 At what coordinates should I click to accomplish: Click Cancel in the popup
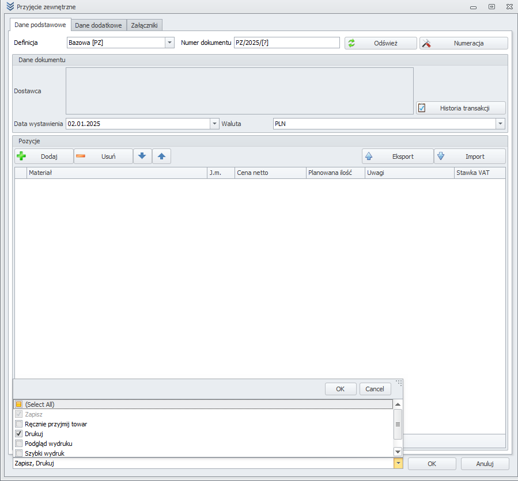click(x=375, y=389)
